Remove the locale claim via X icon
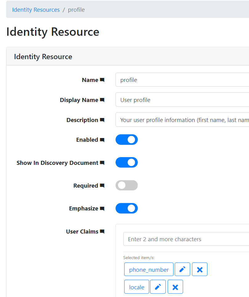The height and width of the screenshot is (297, 249). tap(175, 287)
